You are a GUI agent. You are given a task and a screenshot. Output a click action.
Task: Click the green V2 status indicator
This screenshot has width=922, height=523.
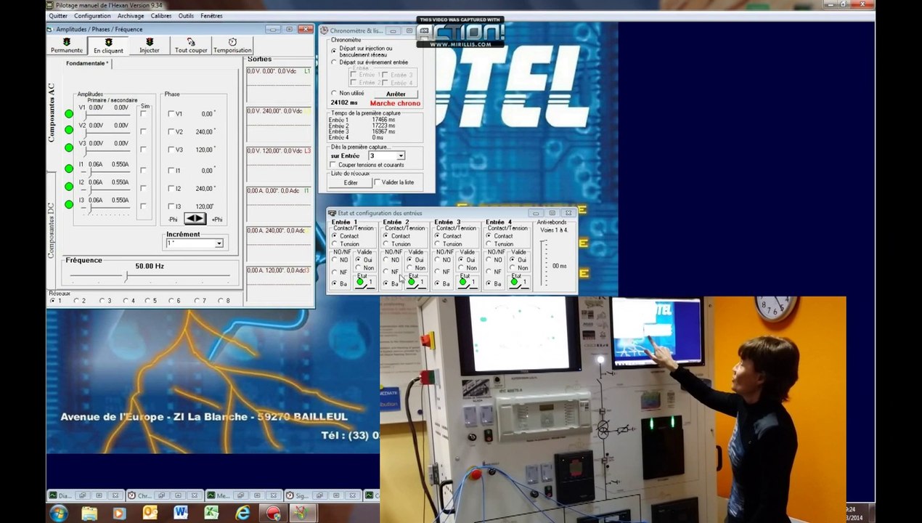pyautogui.click(x=69, y=129)
